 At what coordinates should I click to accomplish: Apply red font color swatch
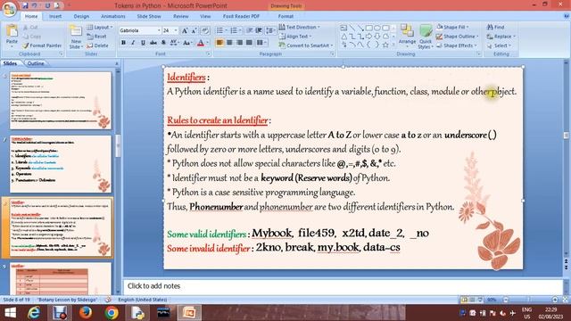[x=200, y=43]
